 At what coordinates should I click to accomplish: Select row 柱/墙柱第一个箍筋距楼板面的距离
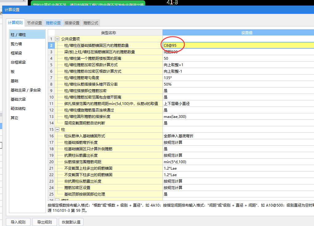click(x=109, y=58)
